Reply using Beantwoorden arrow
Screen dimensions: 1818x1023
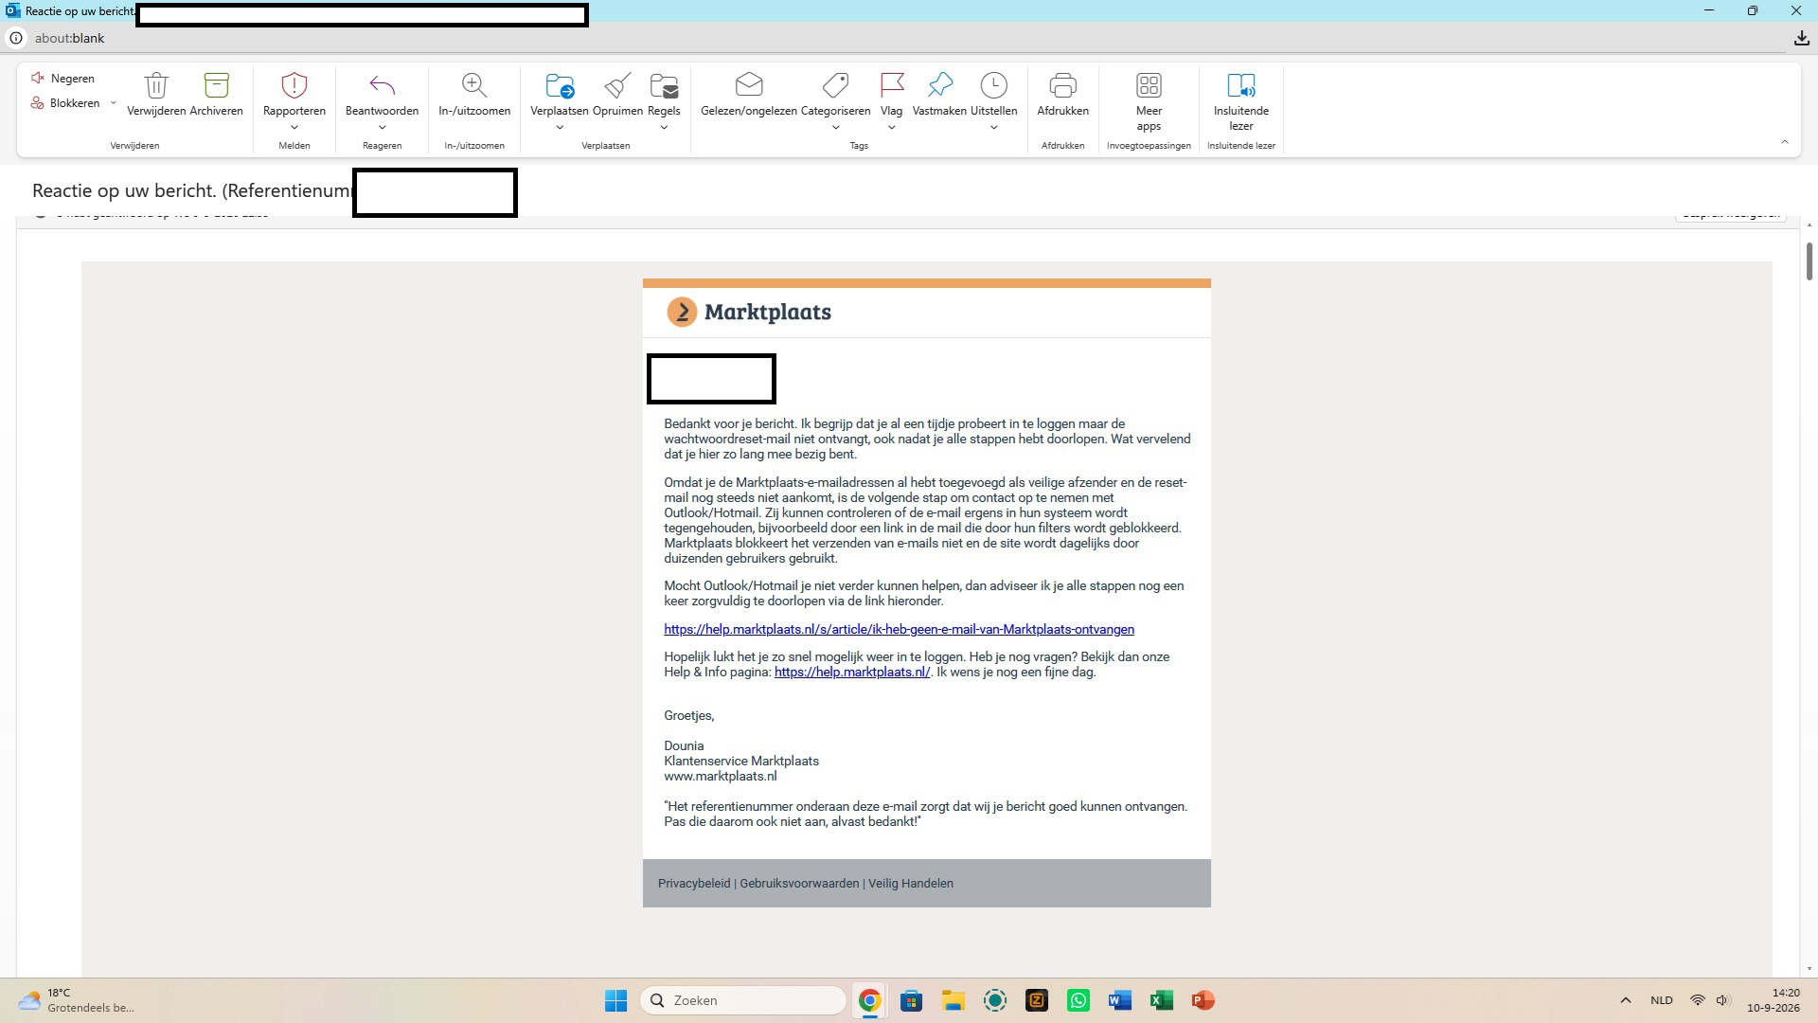(x=383, y=85)
